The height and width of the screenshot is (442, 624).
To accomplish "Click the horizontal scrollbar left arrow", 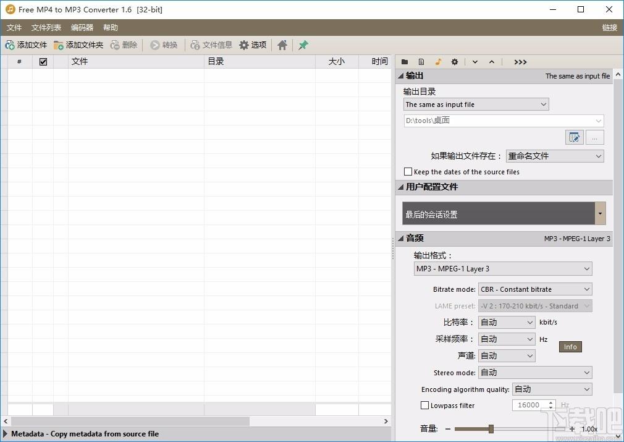I will click(x=6, y=422).
